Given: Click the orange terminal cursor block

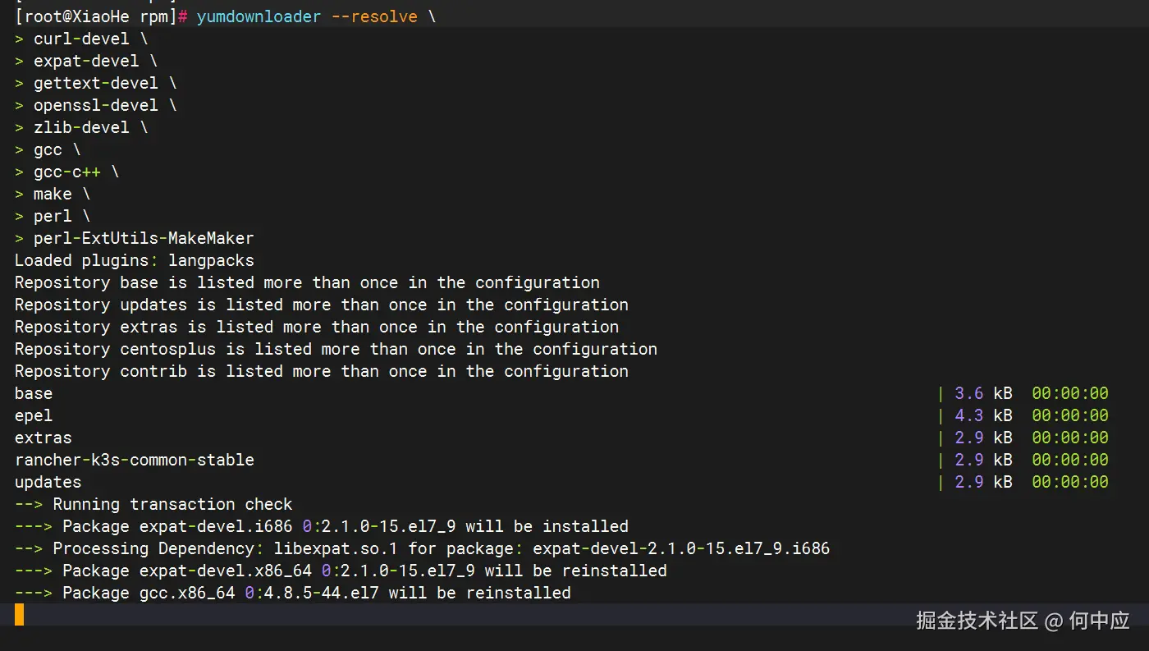Looking at the screenshot, I should click(20, 615).
